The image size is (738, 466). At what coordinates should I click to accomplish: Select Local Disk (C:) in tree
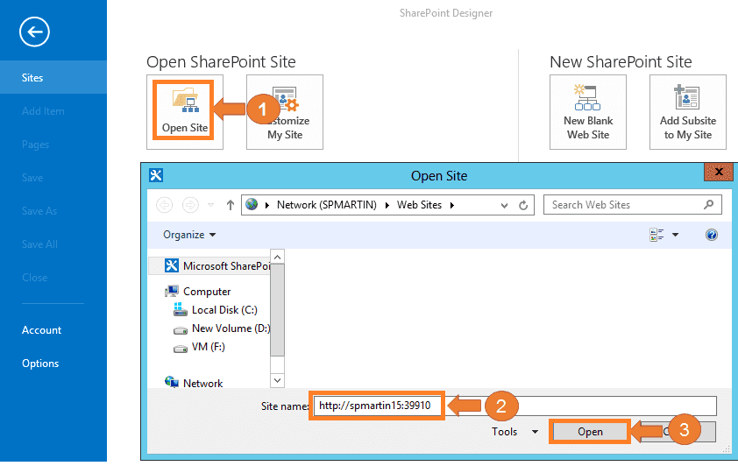(224, 310)
